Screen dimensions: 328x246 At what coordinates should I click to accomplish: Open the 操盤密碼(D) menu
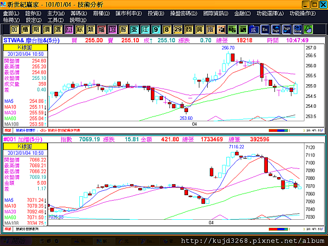point(184,13)
